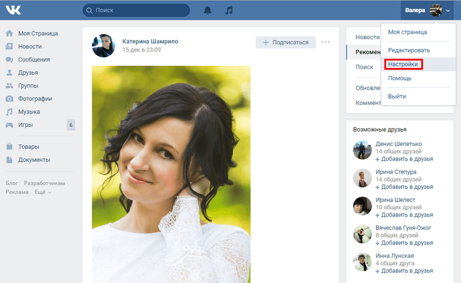Screen dimensions: 461x283
Task: Open Ирина Шелест's avatar
Action: (362, 206)
